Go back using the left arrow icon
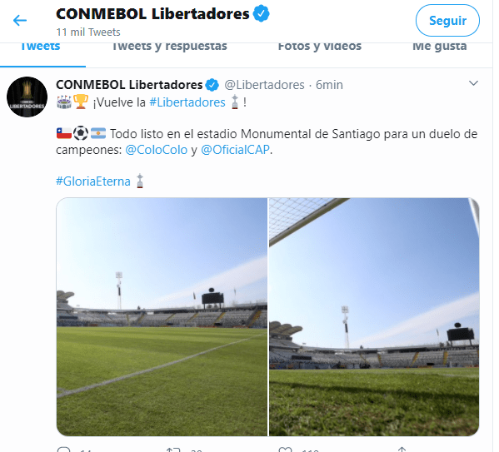This screenshot has width=499, height=452. [20, 21]
